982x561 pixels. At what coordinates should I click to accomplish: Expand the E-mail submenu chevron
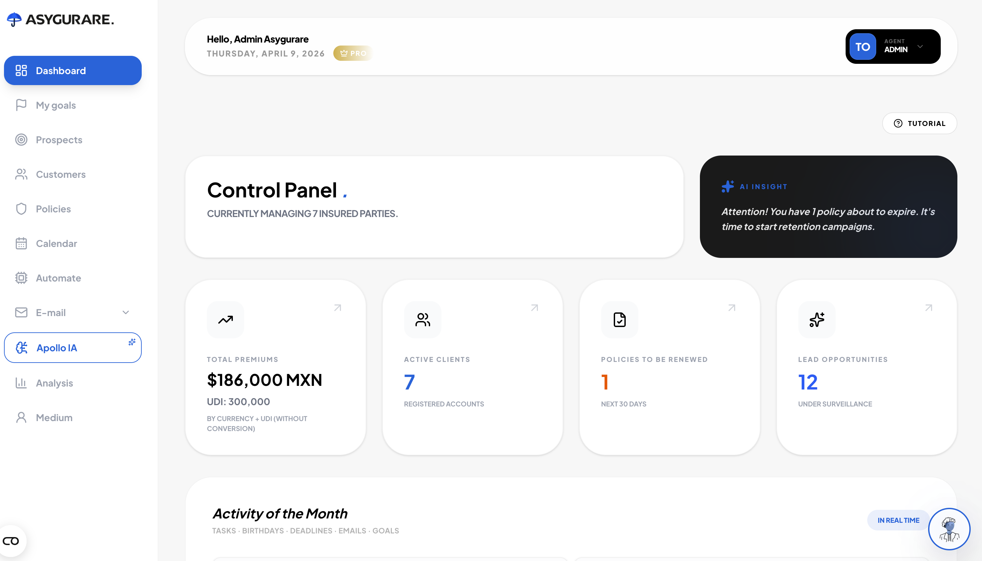tap(126, 312)
